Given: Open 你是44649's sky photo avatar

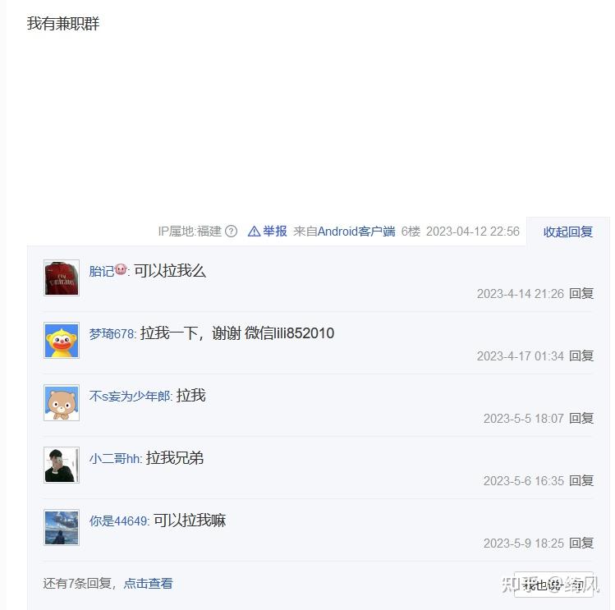Looking at the screenshot, I should click(62, 527).
